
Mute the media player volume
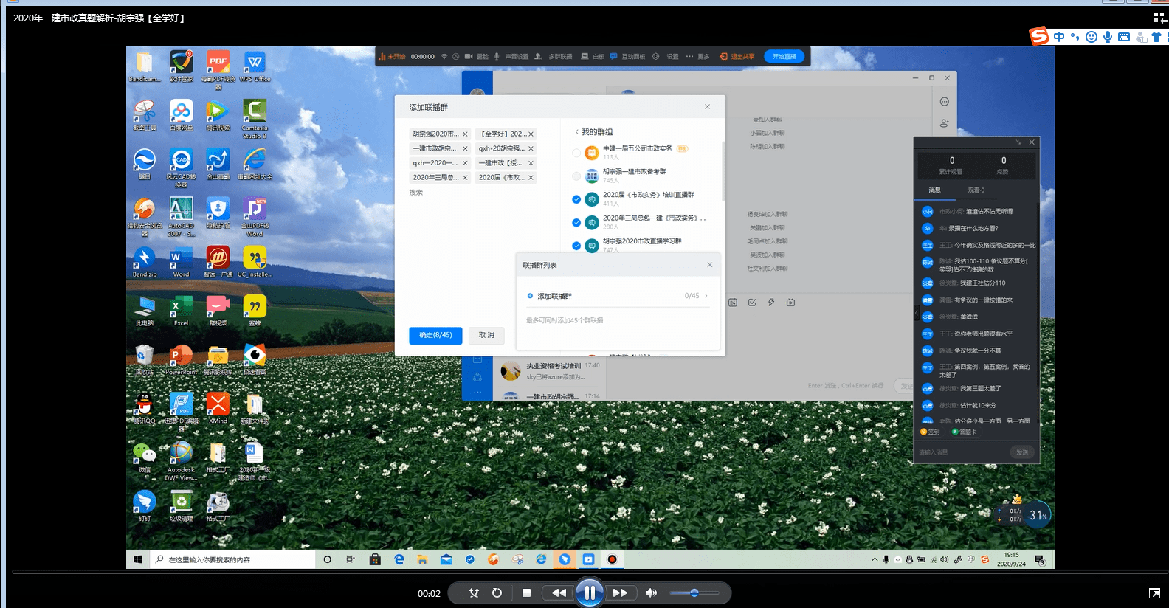click(x=651, y=593)
